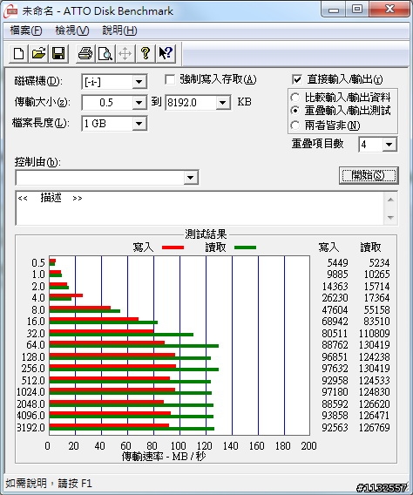Open the 檢視 menu
413x495 pixels.
click(72, 31)
